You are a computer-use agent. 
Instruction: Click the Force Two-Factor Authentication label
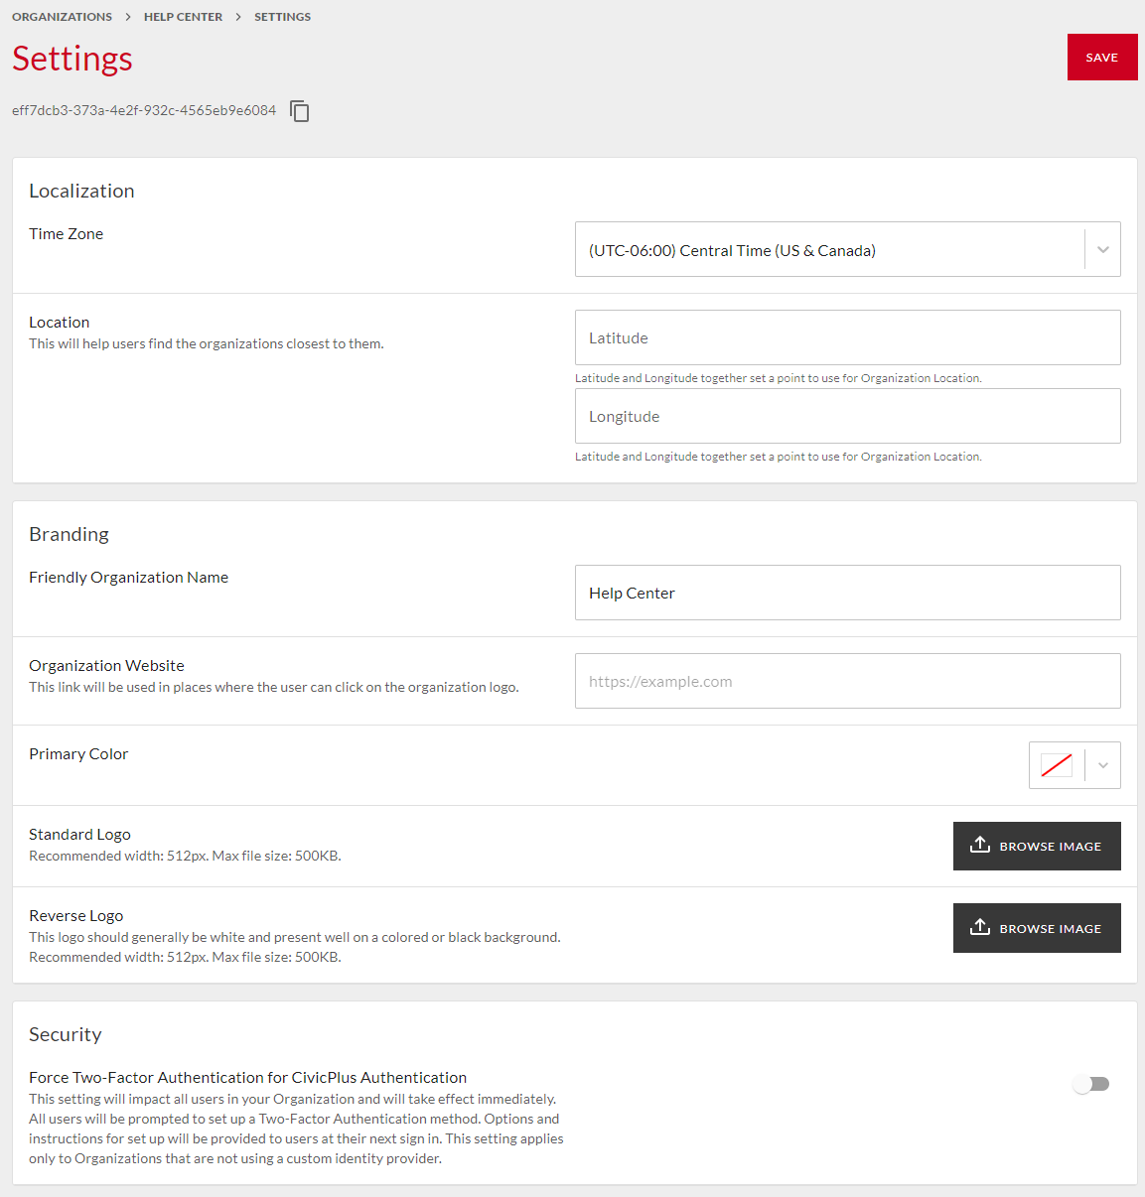[247, 1077]
